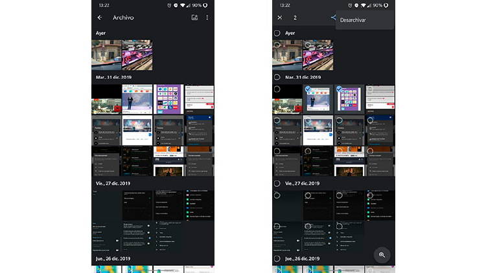Open pink neon photo under Ayer in left screen
This screenshot has height=273, width=486.
(x=137, y=55)
